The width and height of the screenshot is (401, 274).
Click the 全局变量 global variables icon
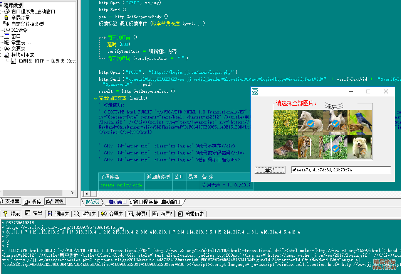click(x=6, y=18)
